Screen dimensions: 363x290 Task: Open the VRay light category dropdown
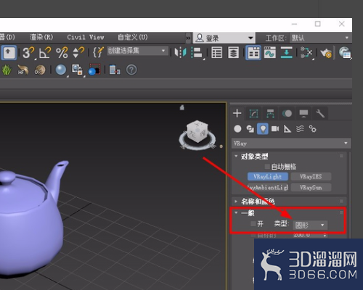pyautogui.click(x=291, y=144)
